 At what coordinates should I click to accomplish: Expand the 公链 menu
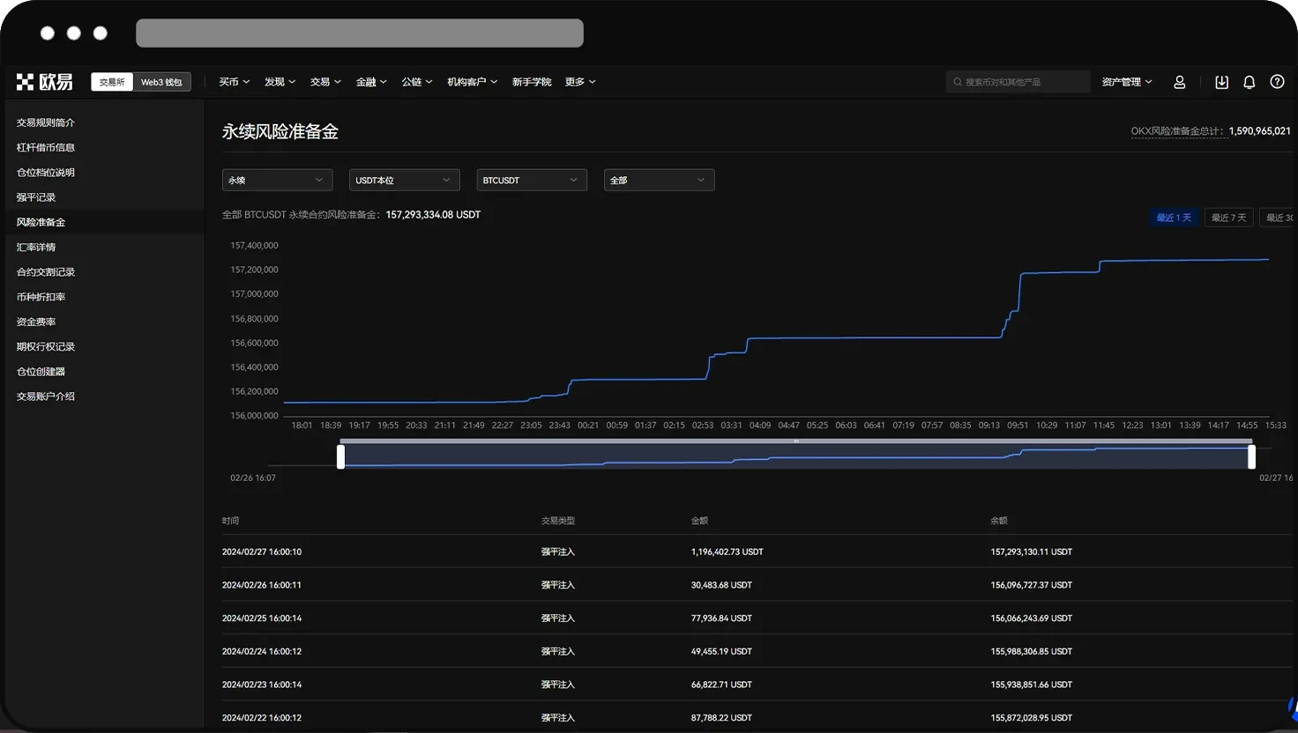[x=417, y=82]
